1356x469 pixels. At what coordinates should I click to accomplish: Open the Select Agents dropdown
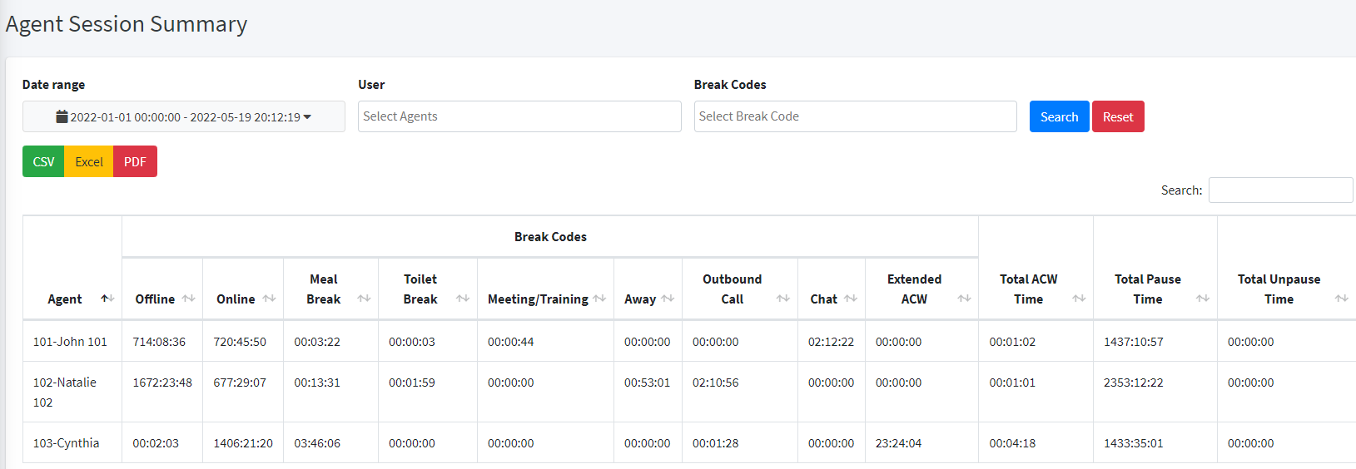(x=519, y=116)
